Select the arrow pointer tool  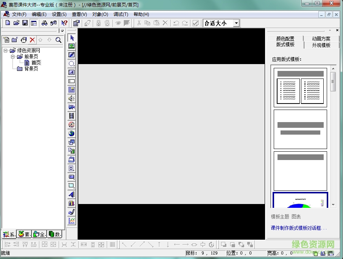click(x=72, y=38)
